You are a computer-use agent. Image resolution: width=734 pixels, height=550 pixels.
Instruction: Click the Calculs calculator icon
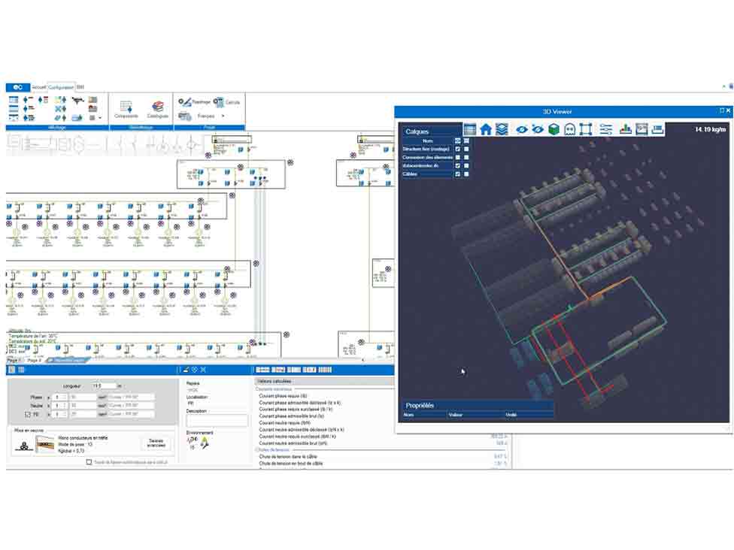tap(219, 101)
